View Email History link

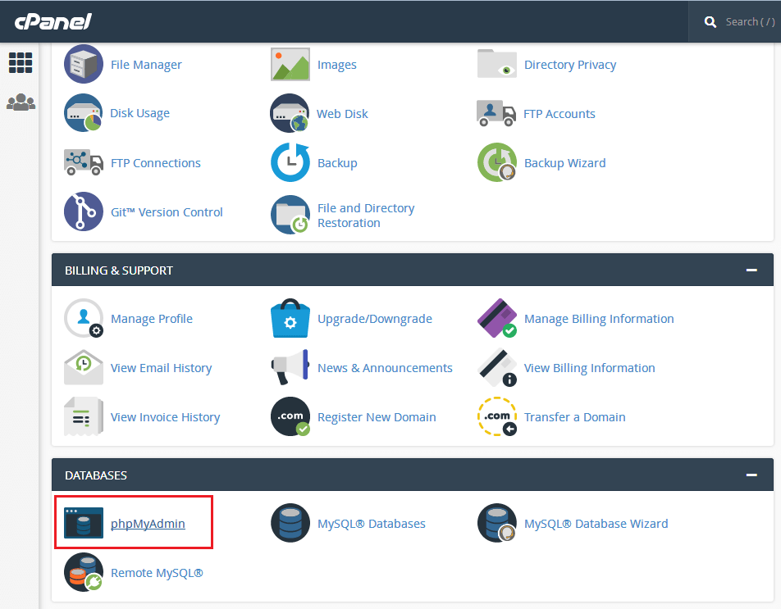[161, 368]
